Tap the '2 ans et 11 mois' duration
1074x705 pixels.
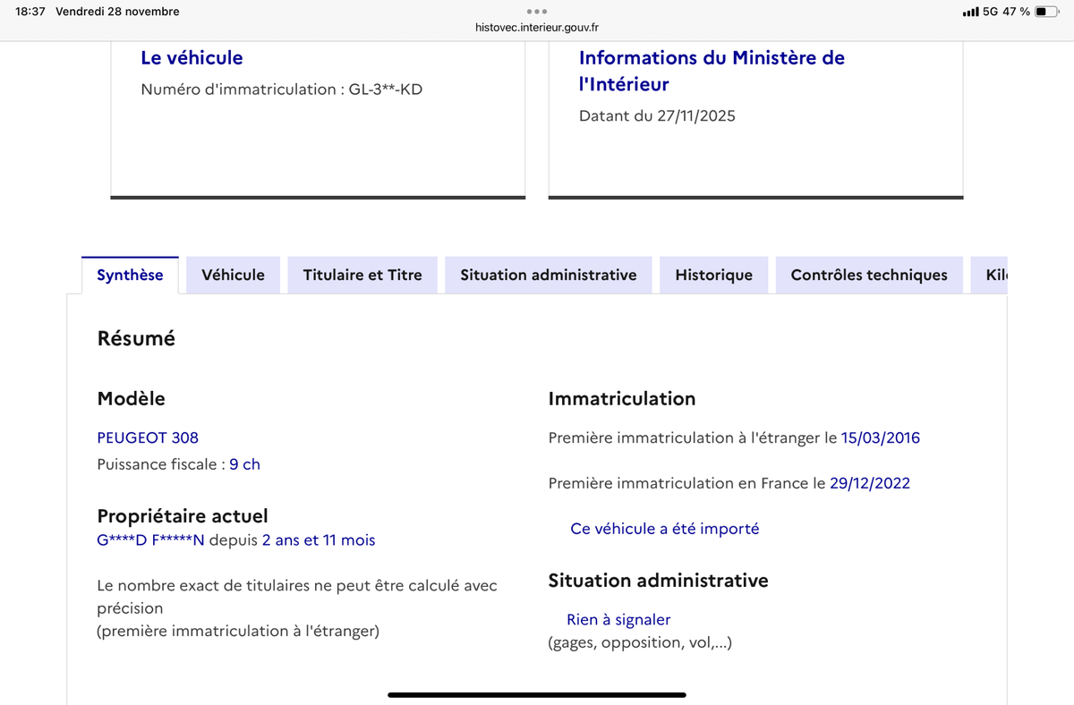coord(319,540)
